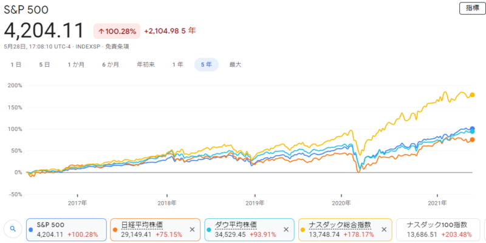Click the +93.91% value in ダウ平均株価 chip
Image resolution: width=486 pixels, height=243 pixels.
click(x=263, y=235)
